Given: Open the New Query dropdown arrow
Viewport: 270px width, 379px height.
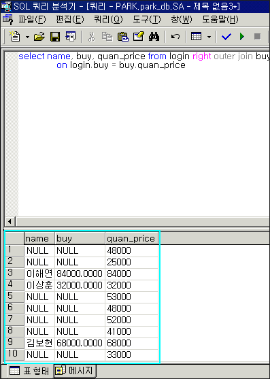Looking at the screenshot, I should pyautogui.click(x=27, y=37).
